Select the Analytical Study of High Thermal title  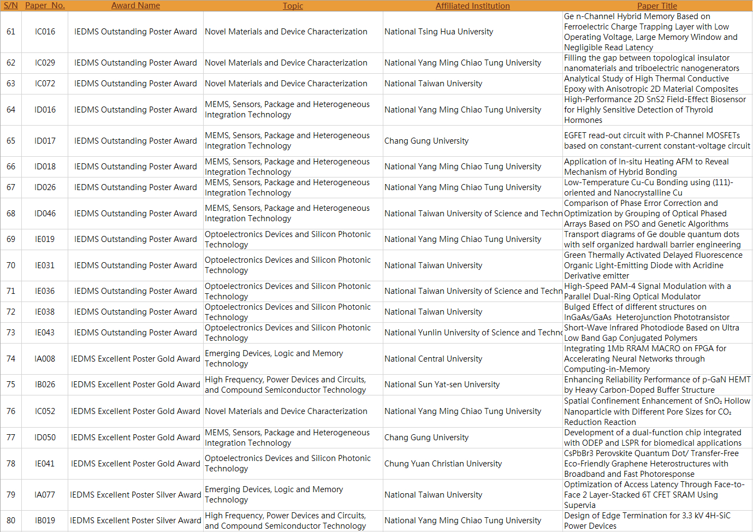click(657, 84)
